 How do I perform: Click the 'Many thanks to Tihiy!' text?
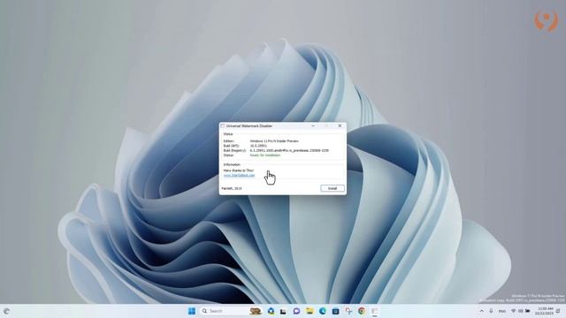(x=239, y=170)
